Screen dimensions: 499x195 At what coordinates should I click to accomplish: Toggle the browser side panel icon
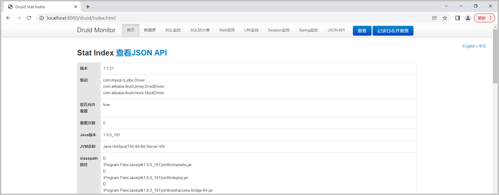[457, 18]
